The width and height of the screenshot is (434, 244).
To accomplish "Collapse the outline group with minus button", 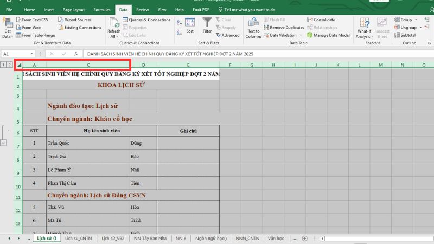I will (x=4, y=143).
